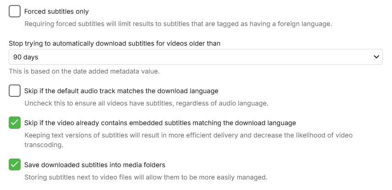The height and width of the screenshot is (190, 392).
Task: Click the forced subtitles foreign language description
Action: pyautogui.click(x=178, y=24)
